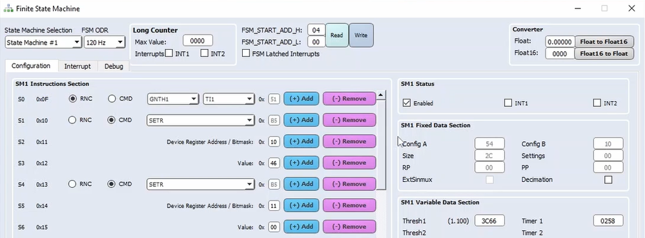Enable Long Counter INT2 interrupt checkbox
The image size is (645, 238).
(205, 53)
